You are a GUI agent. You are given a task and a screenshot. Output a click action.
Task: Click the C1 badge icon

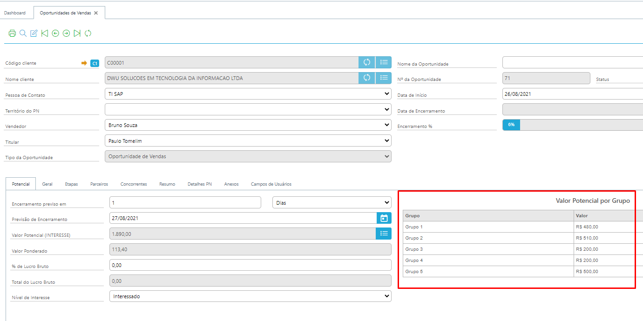click(95, 63)
